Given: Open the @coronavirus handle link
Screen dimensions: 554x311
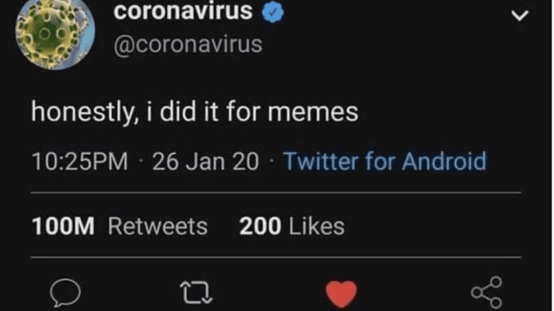Looking at the screenshot, I should click(188, 45).
